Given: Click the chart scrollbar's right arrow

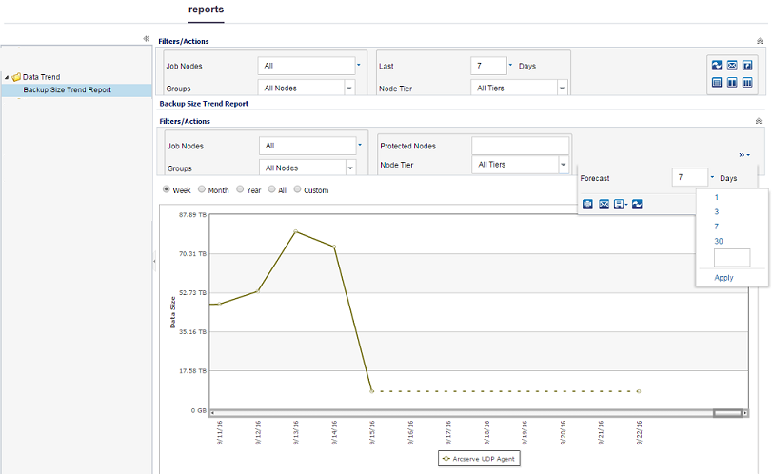Looking at the screenshot, I should click(x=744, y=413).
